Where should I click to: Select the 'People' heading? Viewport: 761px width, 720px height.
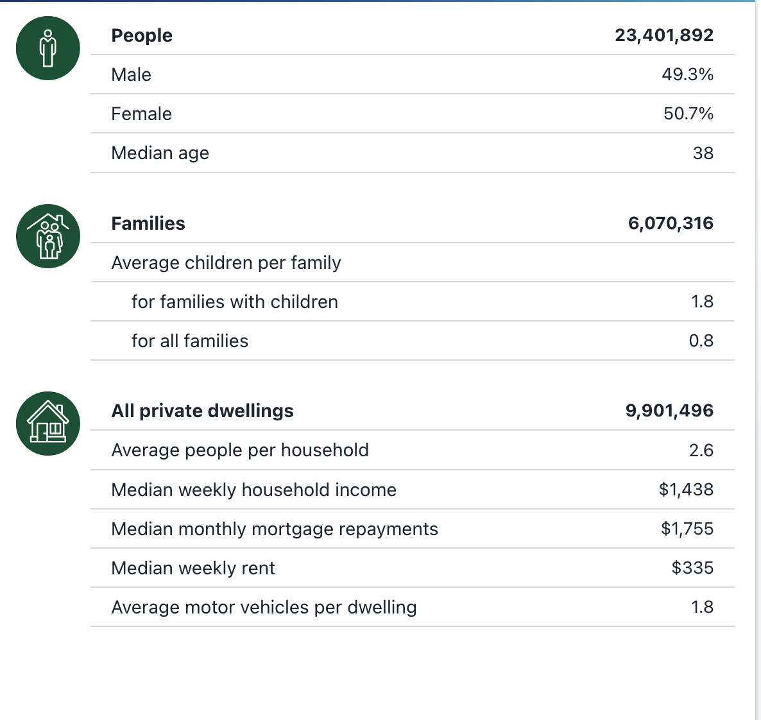point(142,35)
